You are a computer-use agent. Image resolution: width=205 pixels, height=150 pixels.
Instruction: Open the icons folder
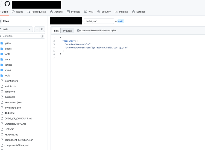[x=7, y=59]
